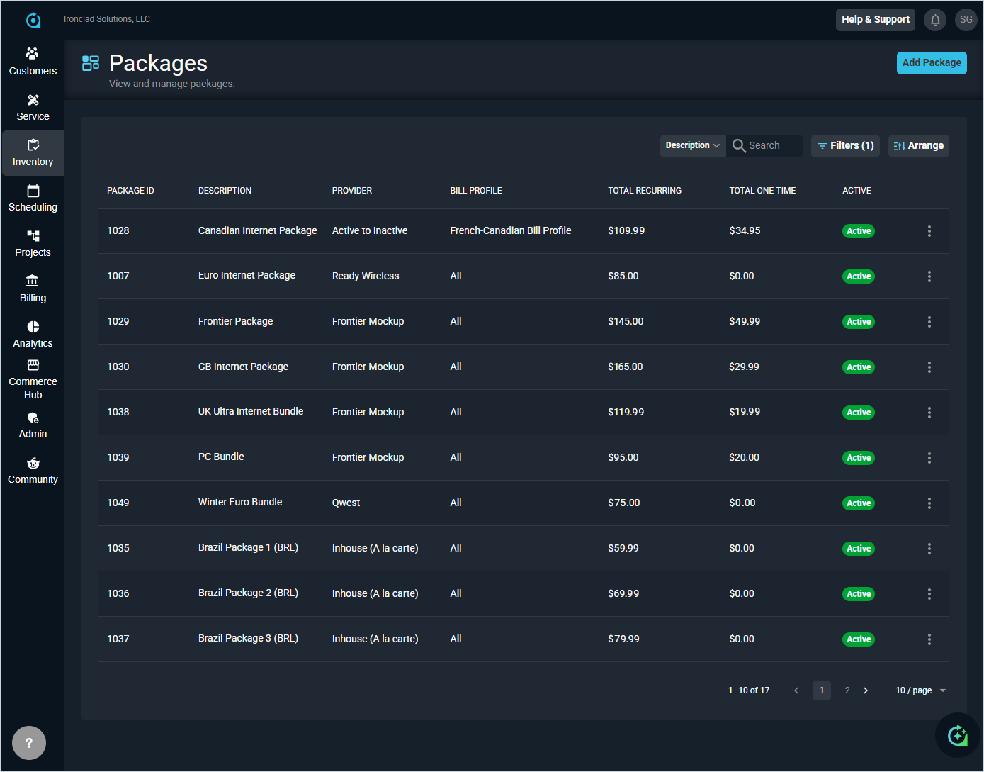Open three-dot menu for Brazil Package 3
The width and height of the screenshot is (984, 772).
pos(929,639)
